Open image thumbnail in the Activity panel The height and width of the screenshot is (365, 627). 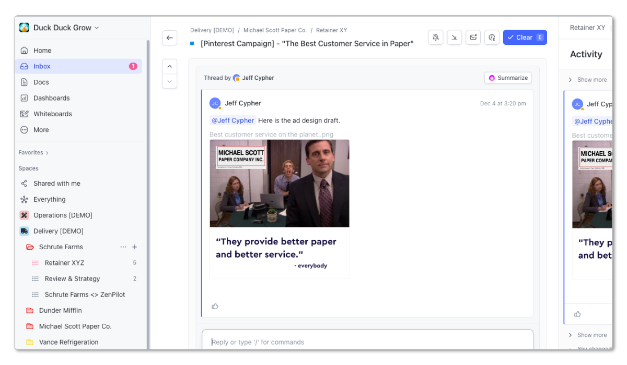pos(593,210)
